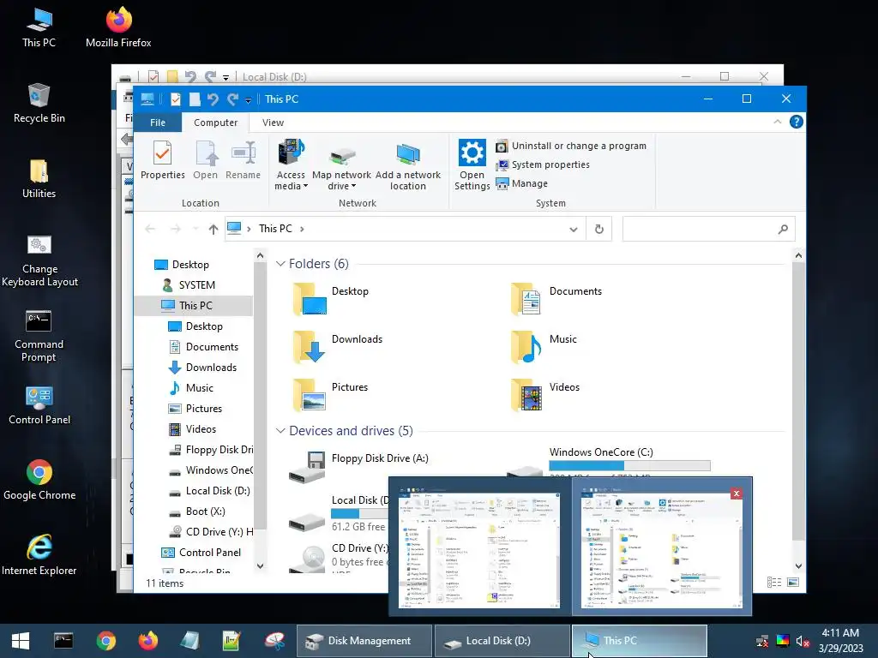Click the quick access undo icon
The width and height of the screenshot is (878, 658).
[x=213, y=99]
